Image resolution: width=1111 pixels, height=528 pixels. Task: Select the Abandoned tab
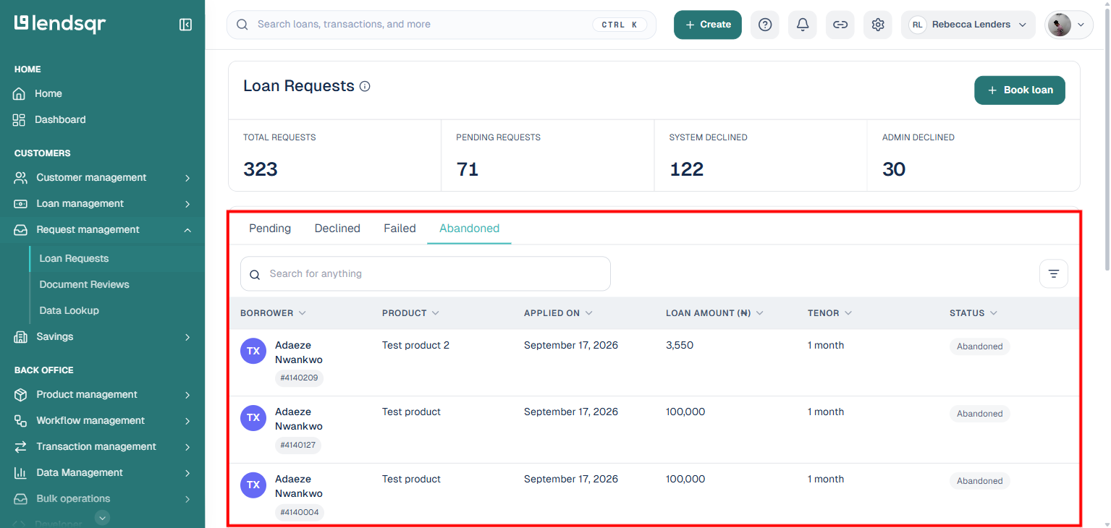(470, 229)
